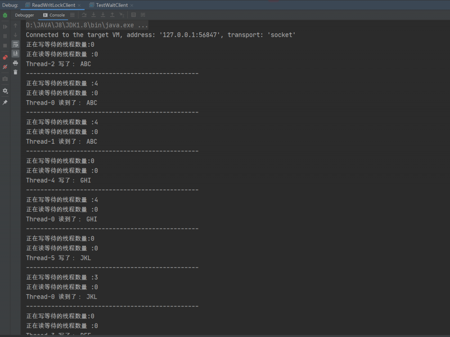Click Run to Cursor icon

pyautogui.click(x=121, y=15)
